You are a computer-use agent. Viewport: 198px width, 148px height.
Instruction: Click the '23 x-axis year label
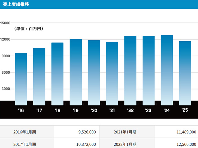pyautogui.click(x=148, y=110)
